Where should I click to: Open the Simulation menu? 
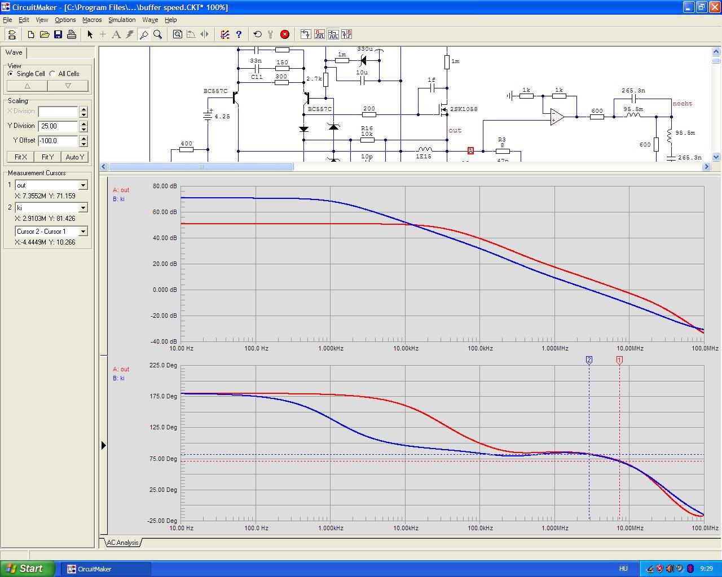tap(122, 20)
